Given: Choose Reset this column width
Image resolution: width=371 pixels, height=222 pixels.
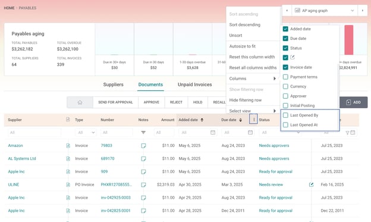Looking at the screenshot, I should [x=253, y=57].
